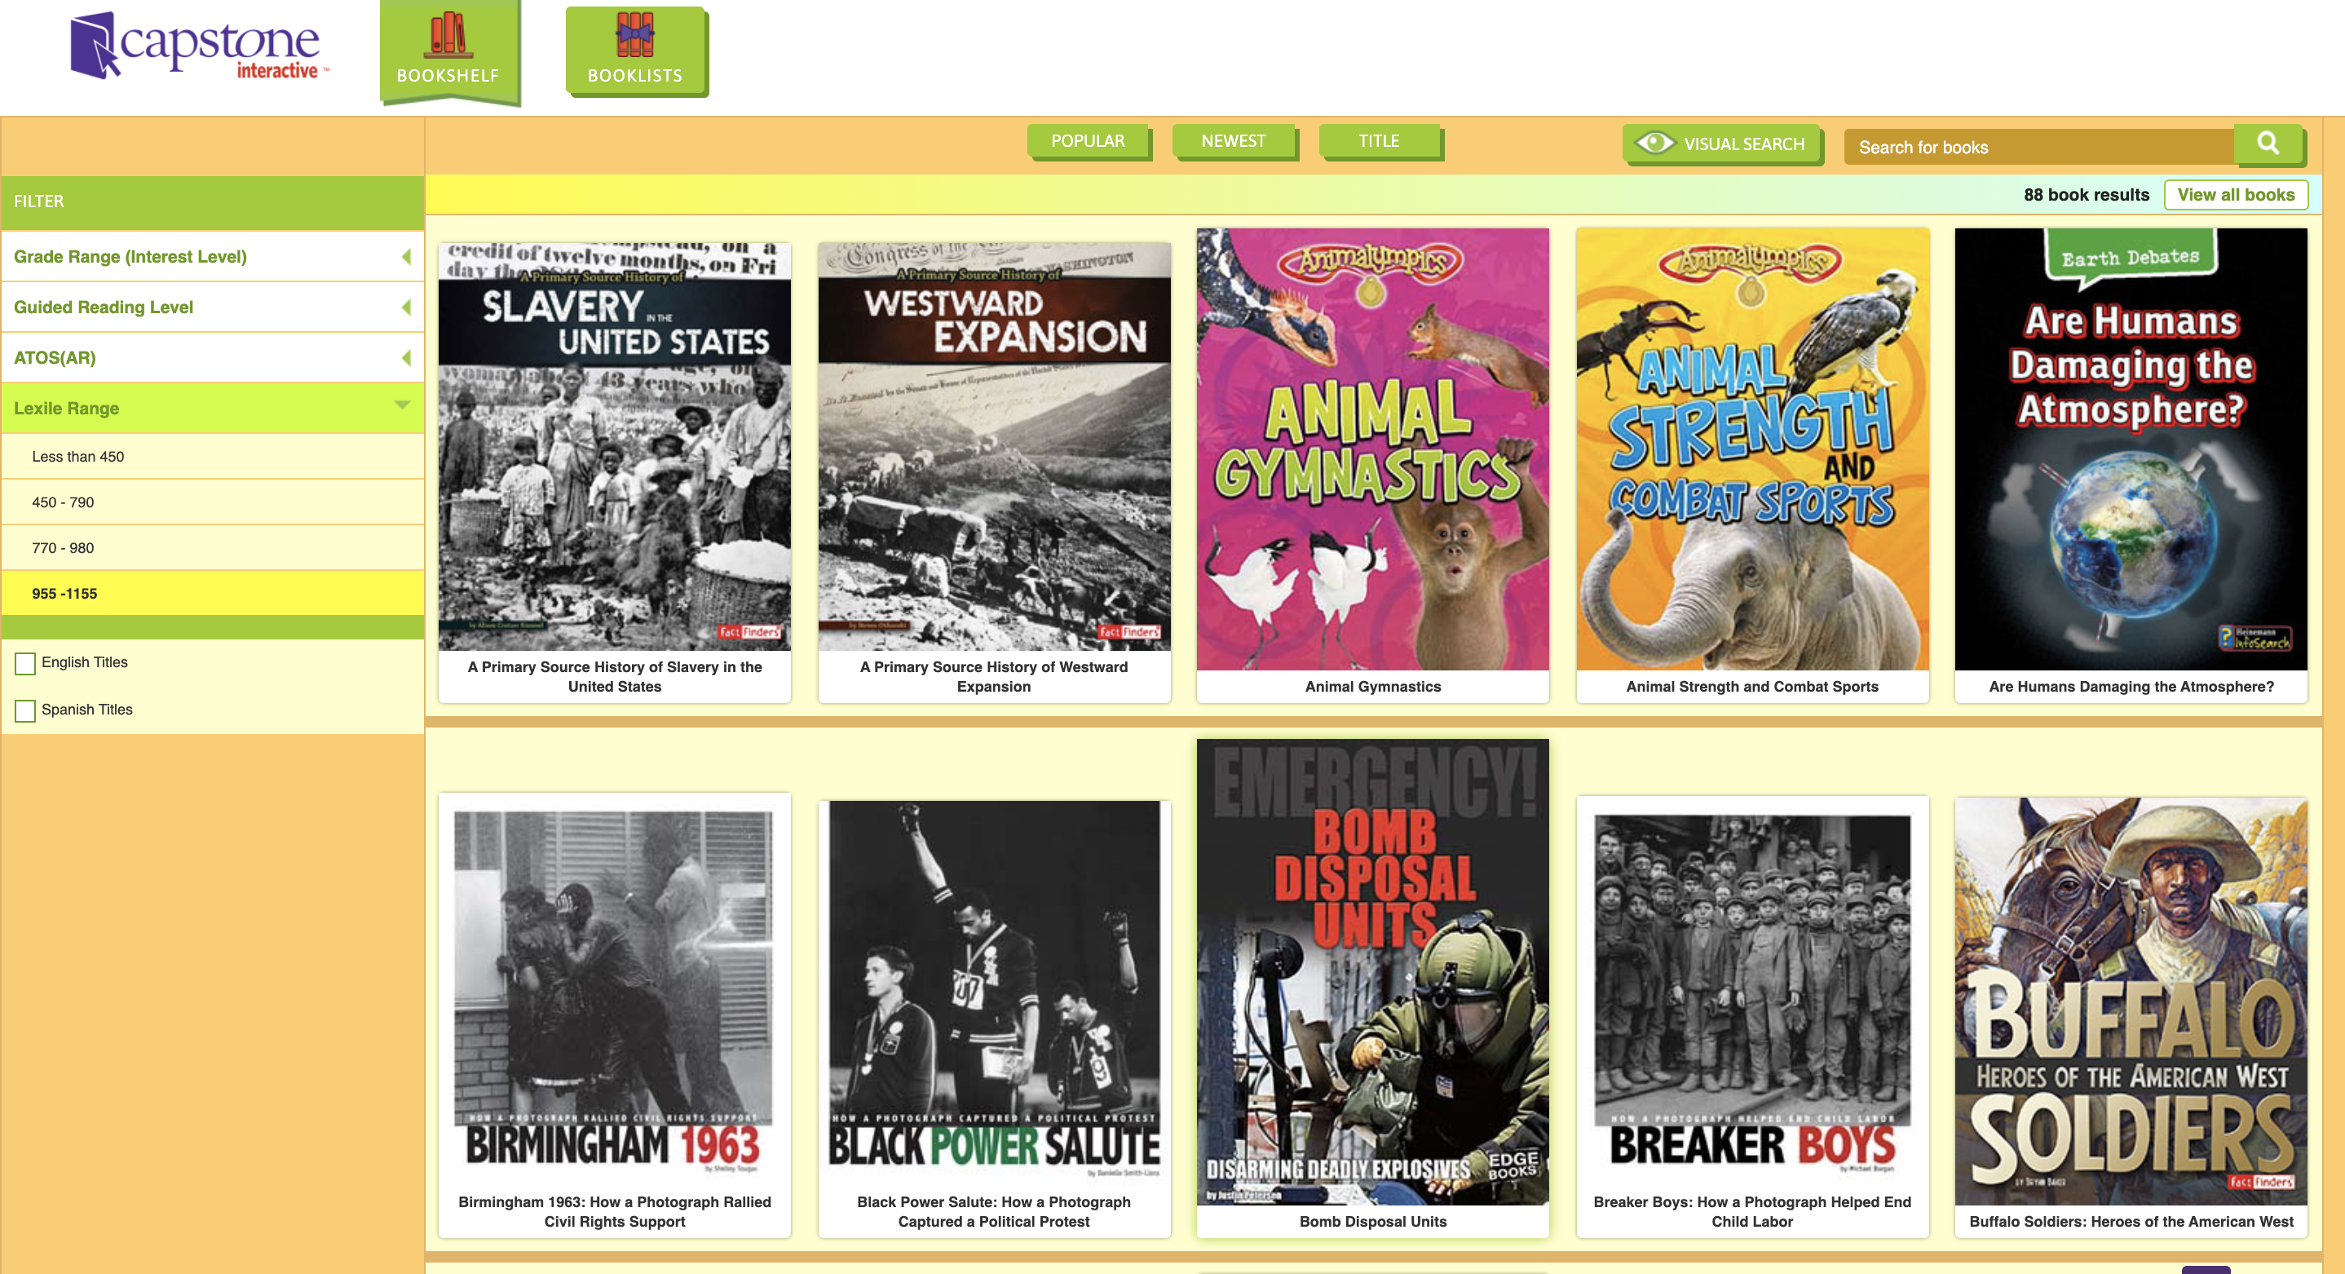Open Birmingham 1963 book cover
This screenshot has height=1274, width=2345.
click(615, 992)
